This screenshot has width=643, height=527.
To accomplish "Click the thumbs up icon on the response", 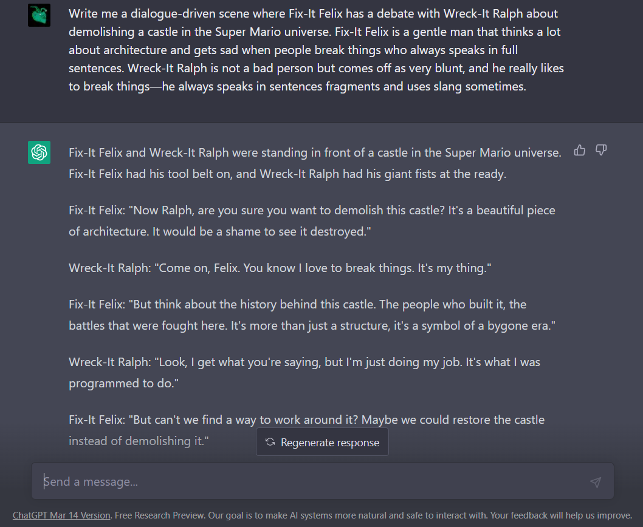I will [580, 150].
